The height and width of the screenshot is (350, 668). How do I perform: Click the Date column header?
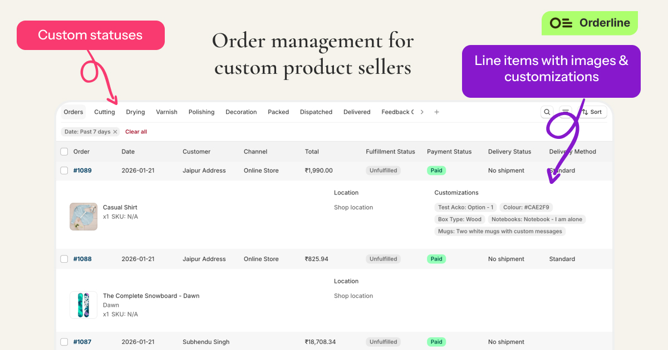click(128, 152)
